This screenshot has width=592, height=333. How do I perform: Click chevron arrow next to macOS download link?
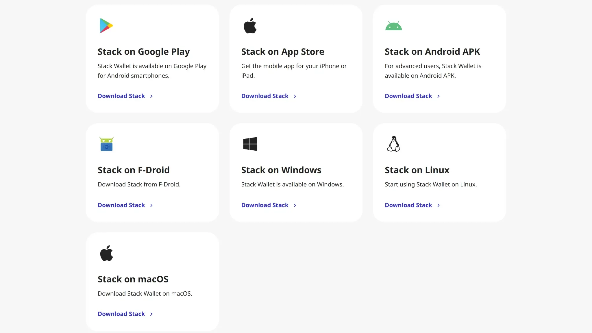pos(151,314)
